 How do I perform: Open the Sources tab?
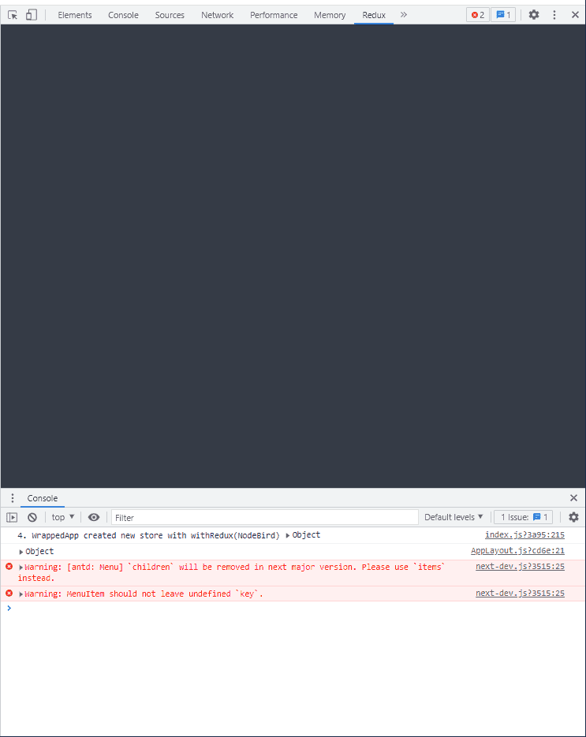pyautogui.click(x=170, y=15)
